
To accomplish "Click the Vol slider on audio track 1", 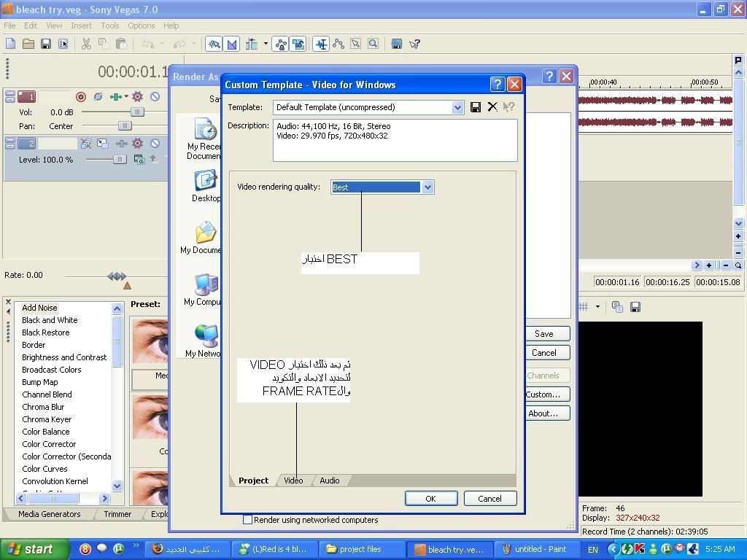I will 136,112.
